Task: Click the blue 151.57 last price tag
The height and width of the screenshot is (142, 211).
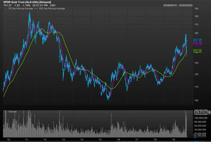Action: coord(197,40)
